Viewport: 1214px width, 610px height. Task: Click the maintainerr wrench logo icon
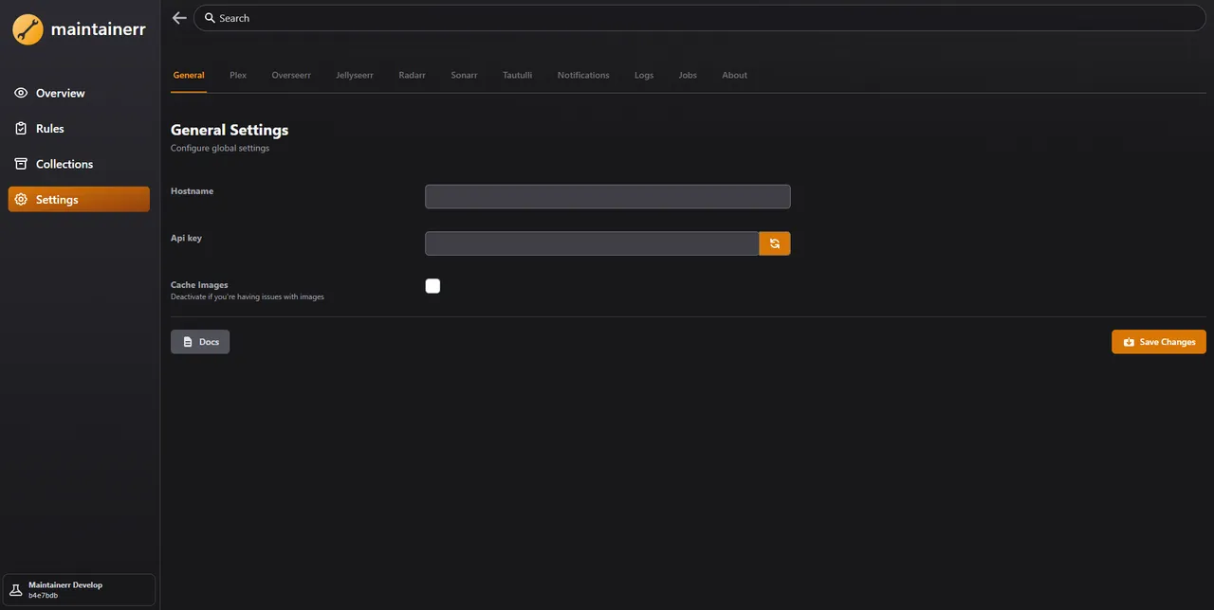27,28
